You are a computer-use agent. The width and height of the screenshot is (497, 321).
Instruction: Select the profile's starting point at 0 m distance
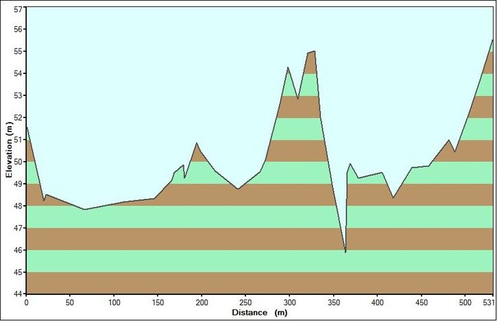coord(27,127)
